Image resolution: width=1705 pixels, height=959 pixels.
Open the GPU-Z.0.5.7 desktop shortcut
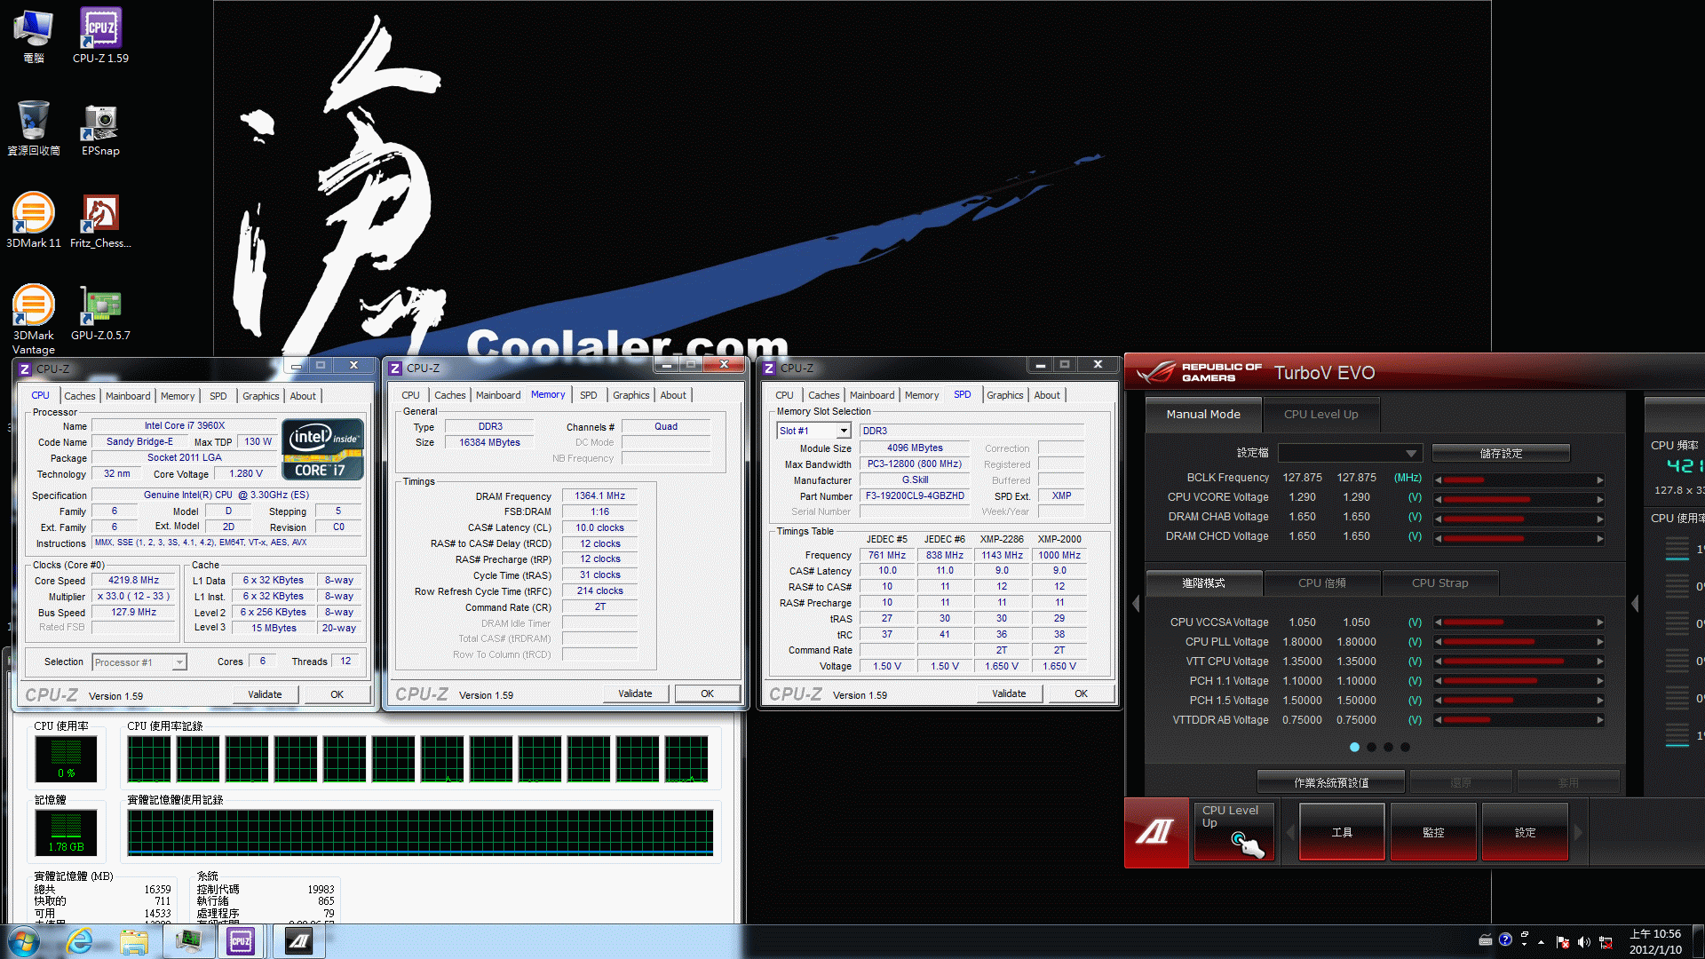(100, 313)
